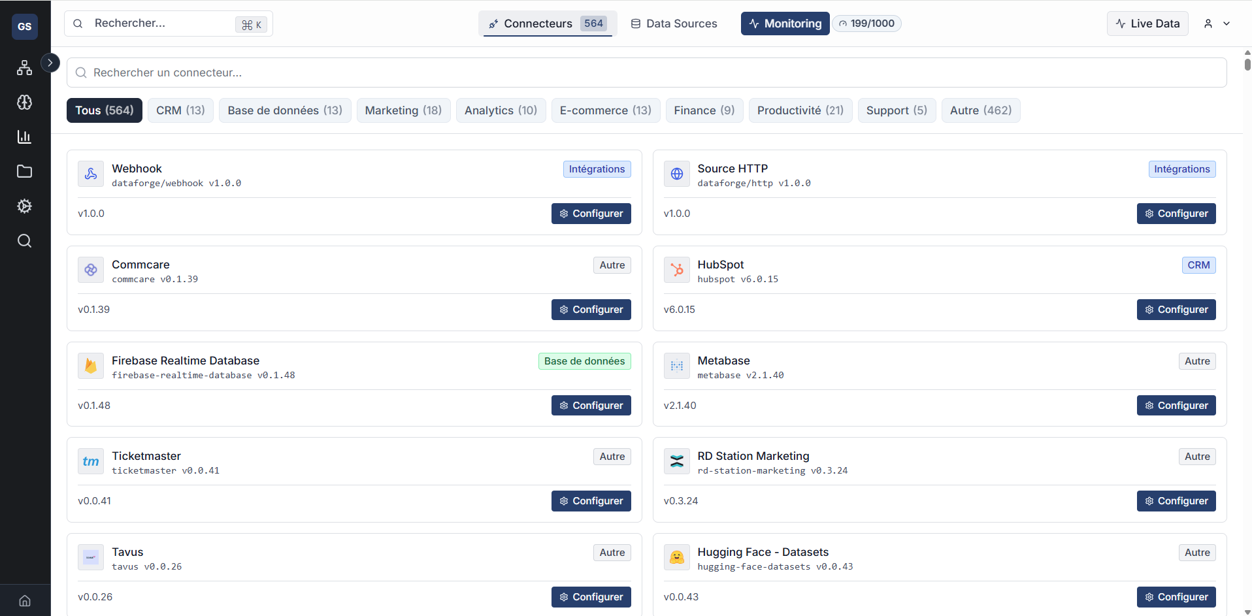Click the Webhook connector icon
1252x616 pixels.
click(x=91, y=174)
